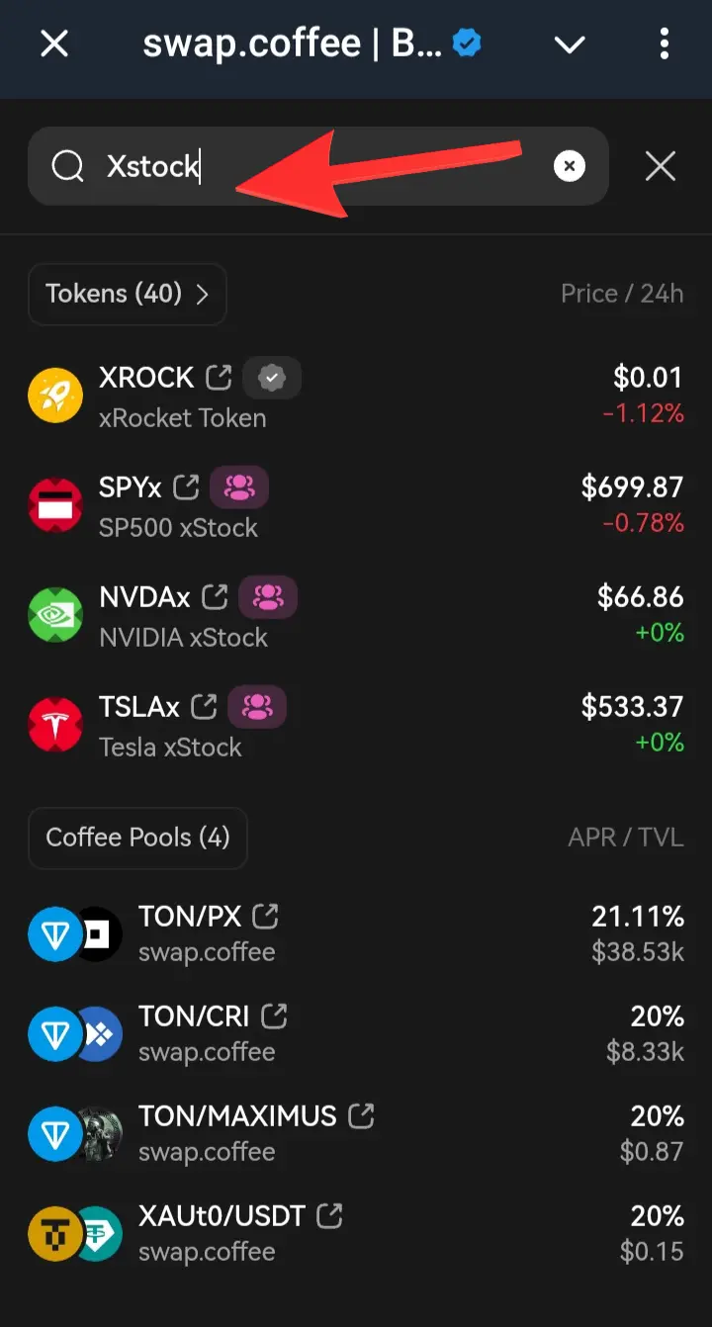
Task: Close the swap.coffee mini app
Action: tap(54, 44)
